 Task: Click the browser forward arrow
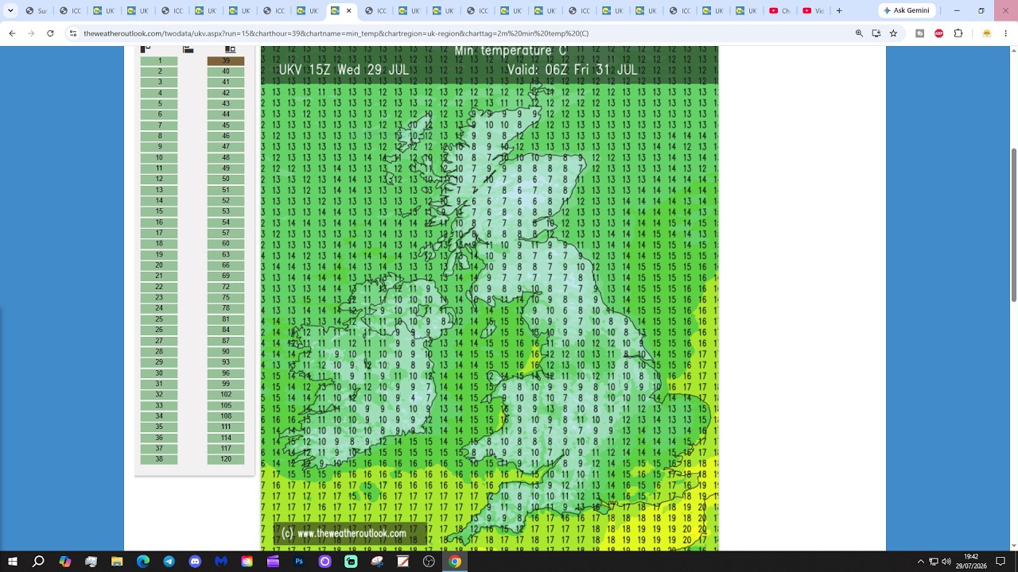(31, 33)
